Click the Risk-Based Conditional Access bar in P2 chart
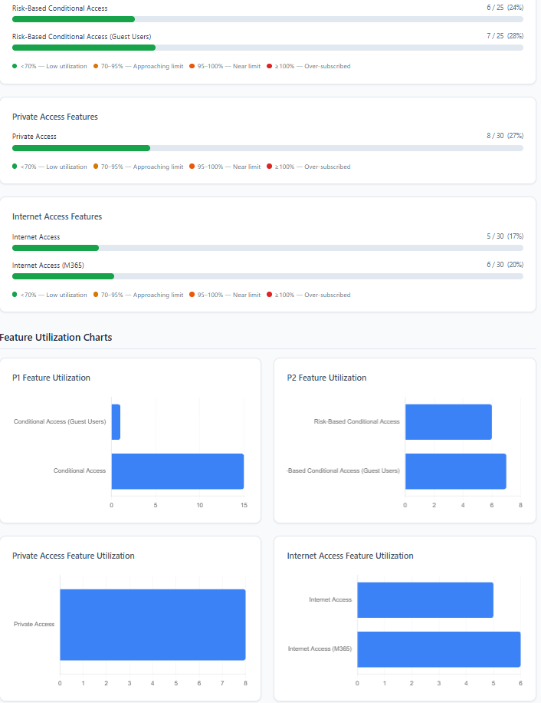541x703 pixels. (448, 422)
